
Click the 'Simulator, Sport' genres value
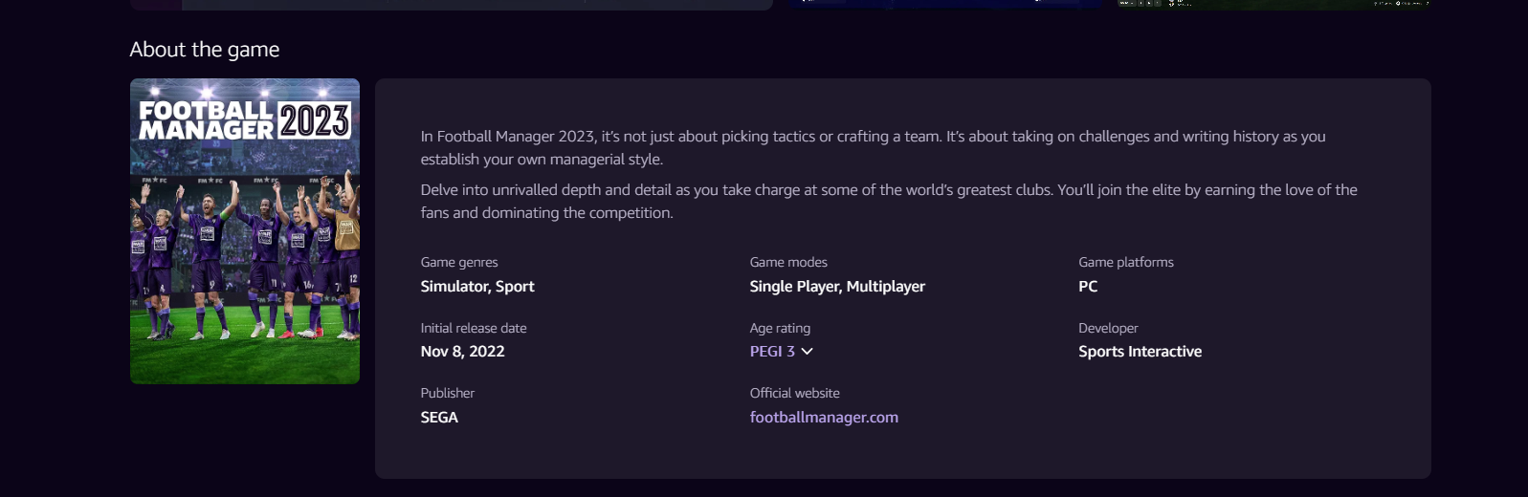point(477,287)
